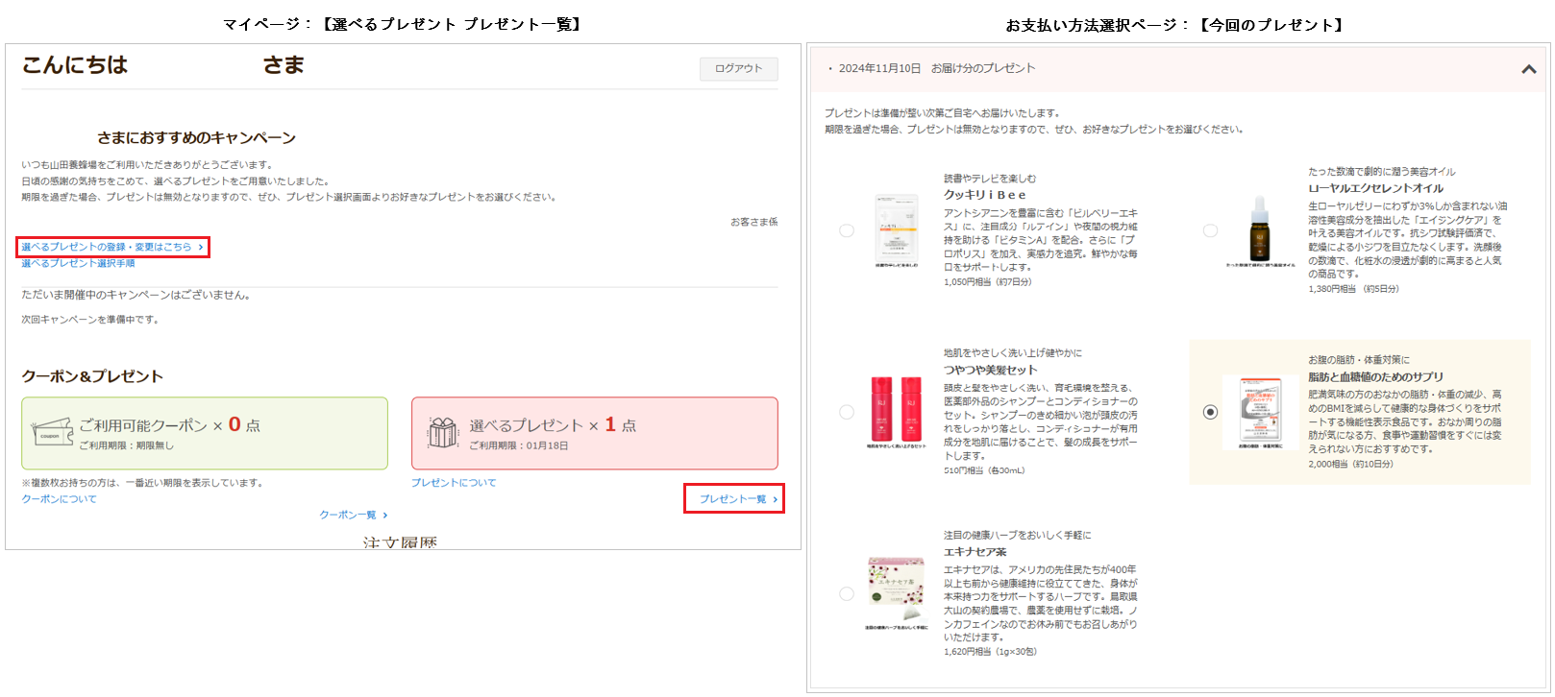1555x697 pixels.
Task: Click the ログアウト button
Action: coord(738,69)
